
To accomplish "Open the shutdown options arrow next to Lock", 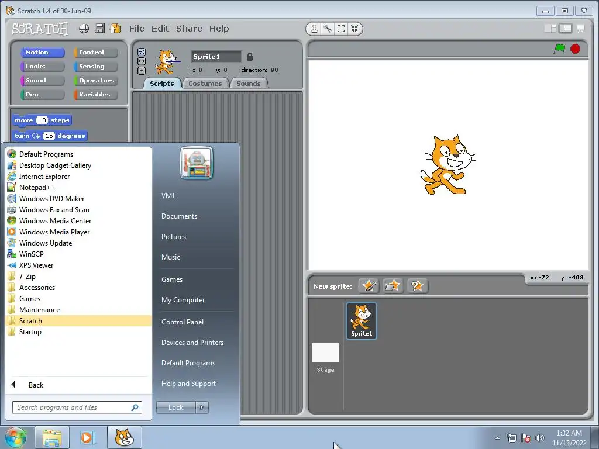I will (202, 407).
